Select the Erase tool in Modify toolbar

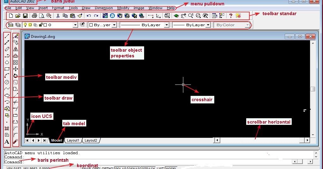(15, 36)
